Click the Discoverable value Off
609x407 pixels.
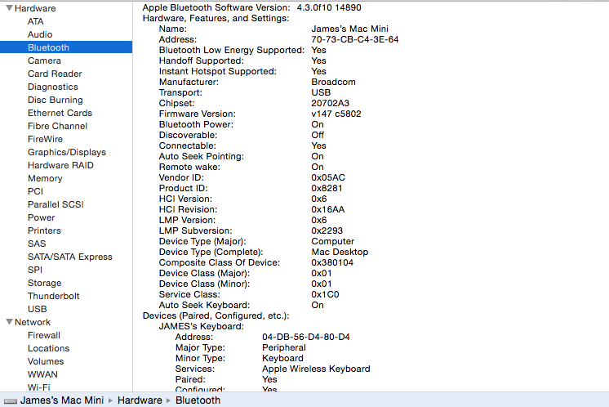pyautogui.click(x=318, y=135)
